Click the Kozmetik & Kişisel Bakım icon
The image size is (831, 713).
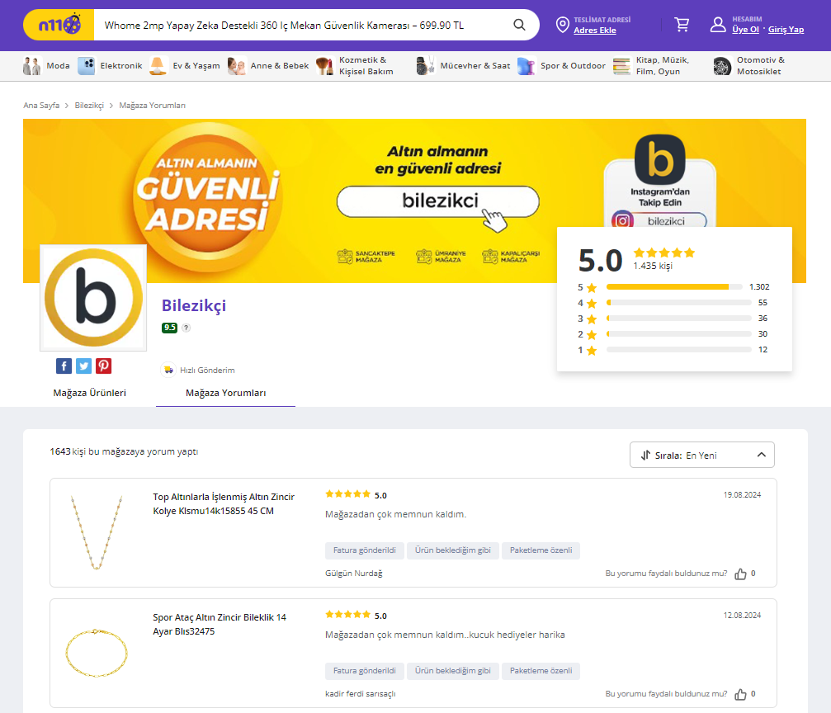(x=324, y=66)
